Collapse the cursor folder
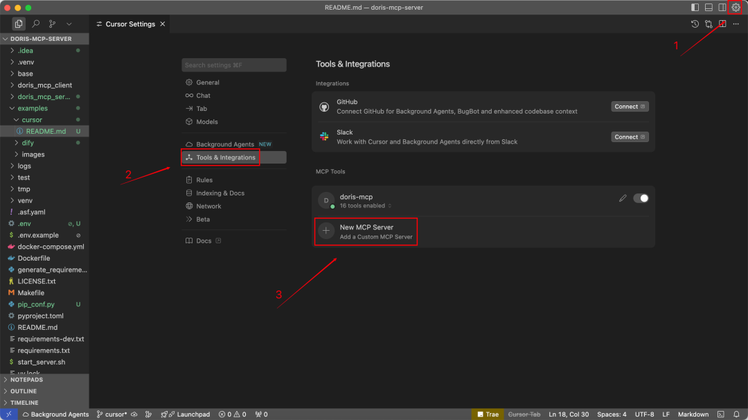 44,120
